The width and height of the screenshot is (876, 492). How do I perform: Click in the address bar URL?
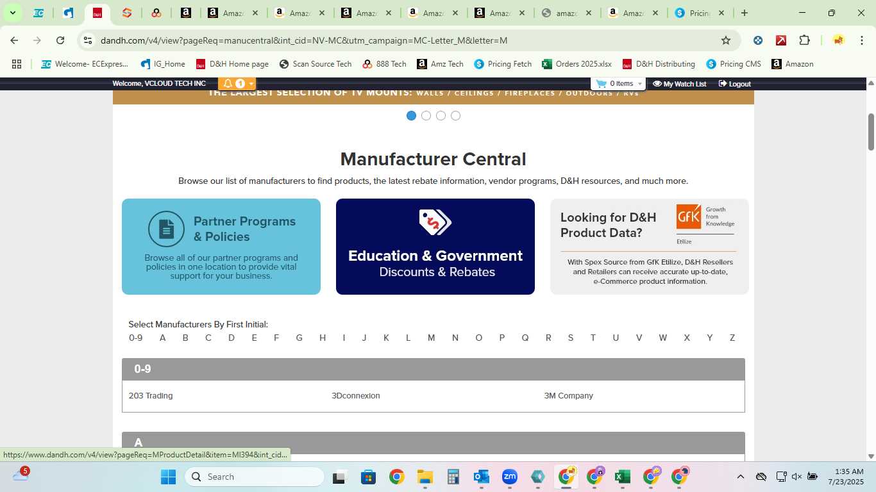304,40
